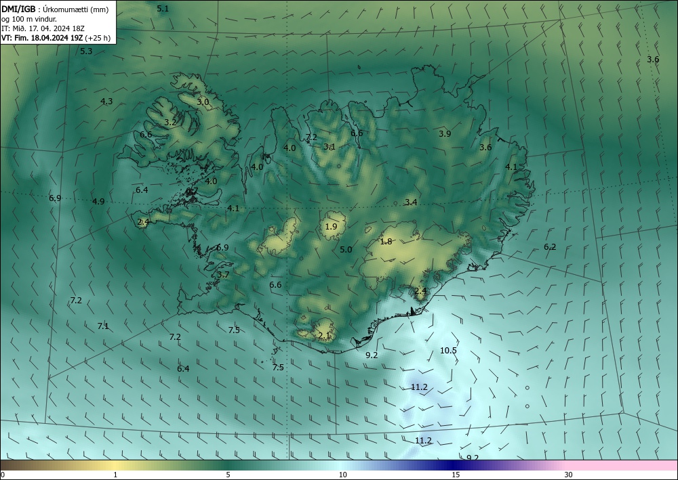Click the 5.3 value on the map
This screenshot has width=678, height=480.
click(87, 51)
